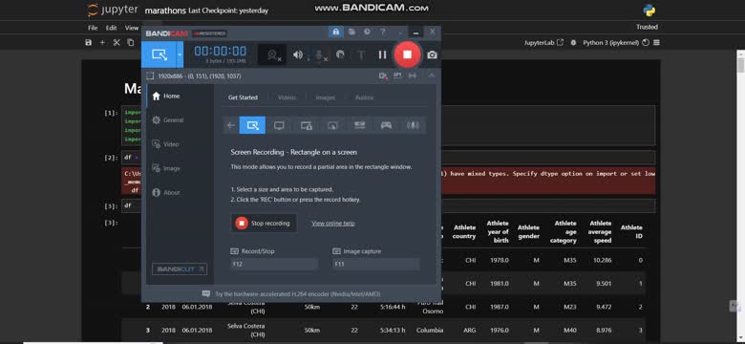Open the Bandicam output folder icon
The width and height of the screenshot is (745, 344).
click(x=351, y=32)
